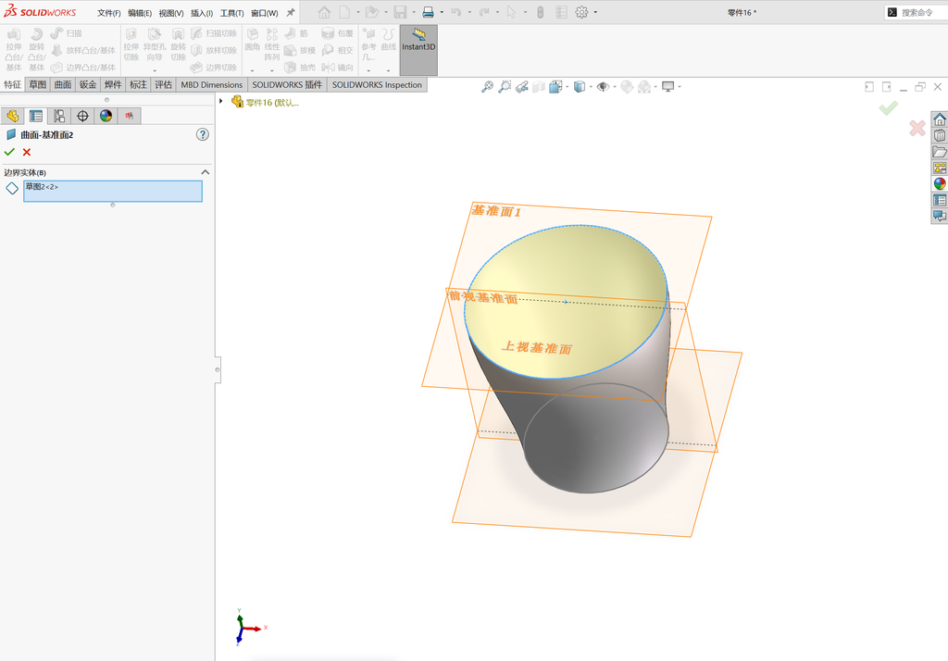This screenshot has width=948, height=661.
Task: Cancel with the large red X in viewport corner
Action: click(x=917, y=128)
